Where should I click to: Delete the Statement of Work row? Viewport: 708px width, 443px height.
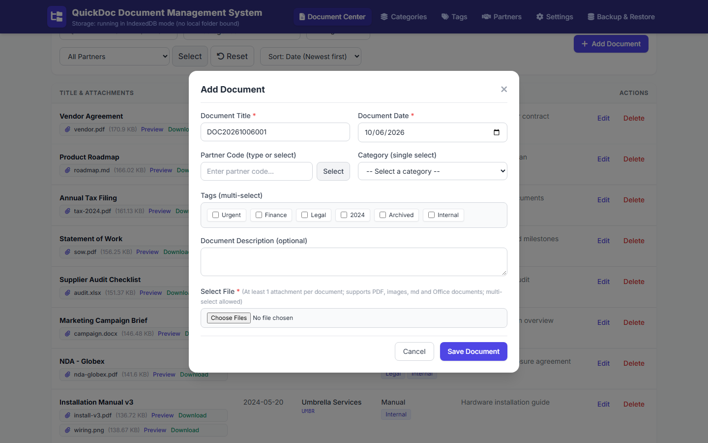tap(634, 241)
